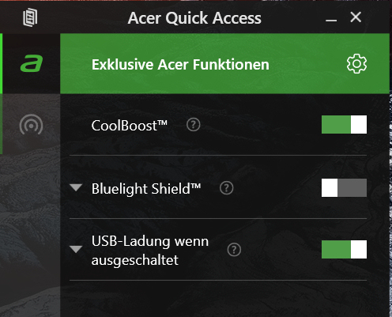Open the document icon in the title bar
The width and height of the screenshot is (392, 317).
tap(30, 17)
